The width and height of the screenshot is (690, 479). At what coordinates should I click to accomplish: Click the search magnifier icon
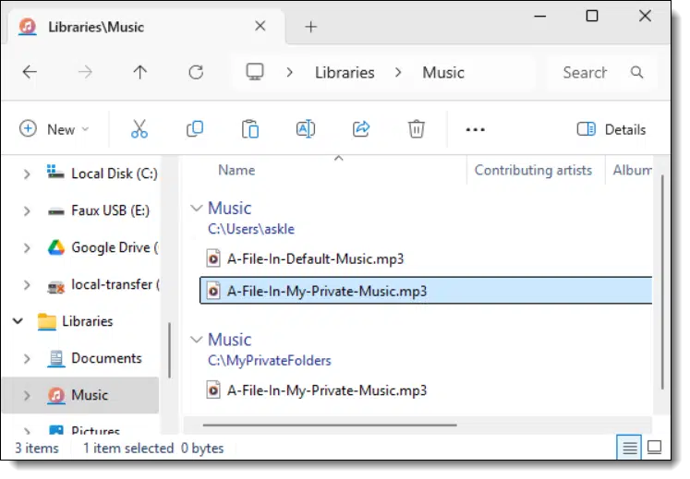pos(636,72)
